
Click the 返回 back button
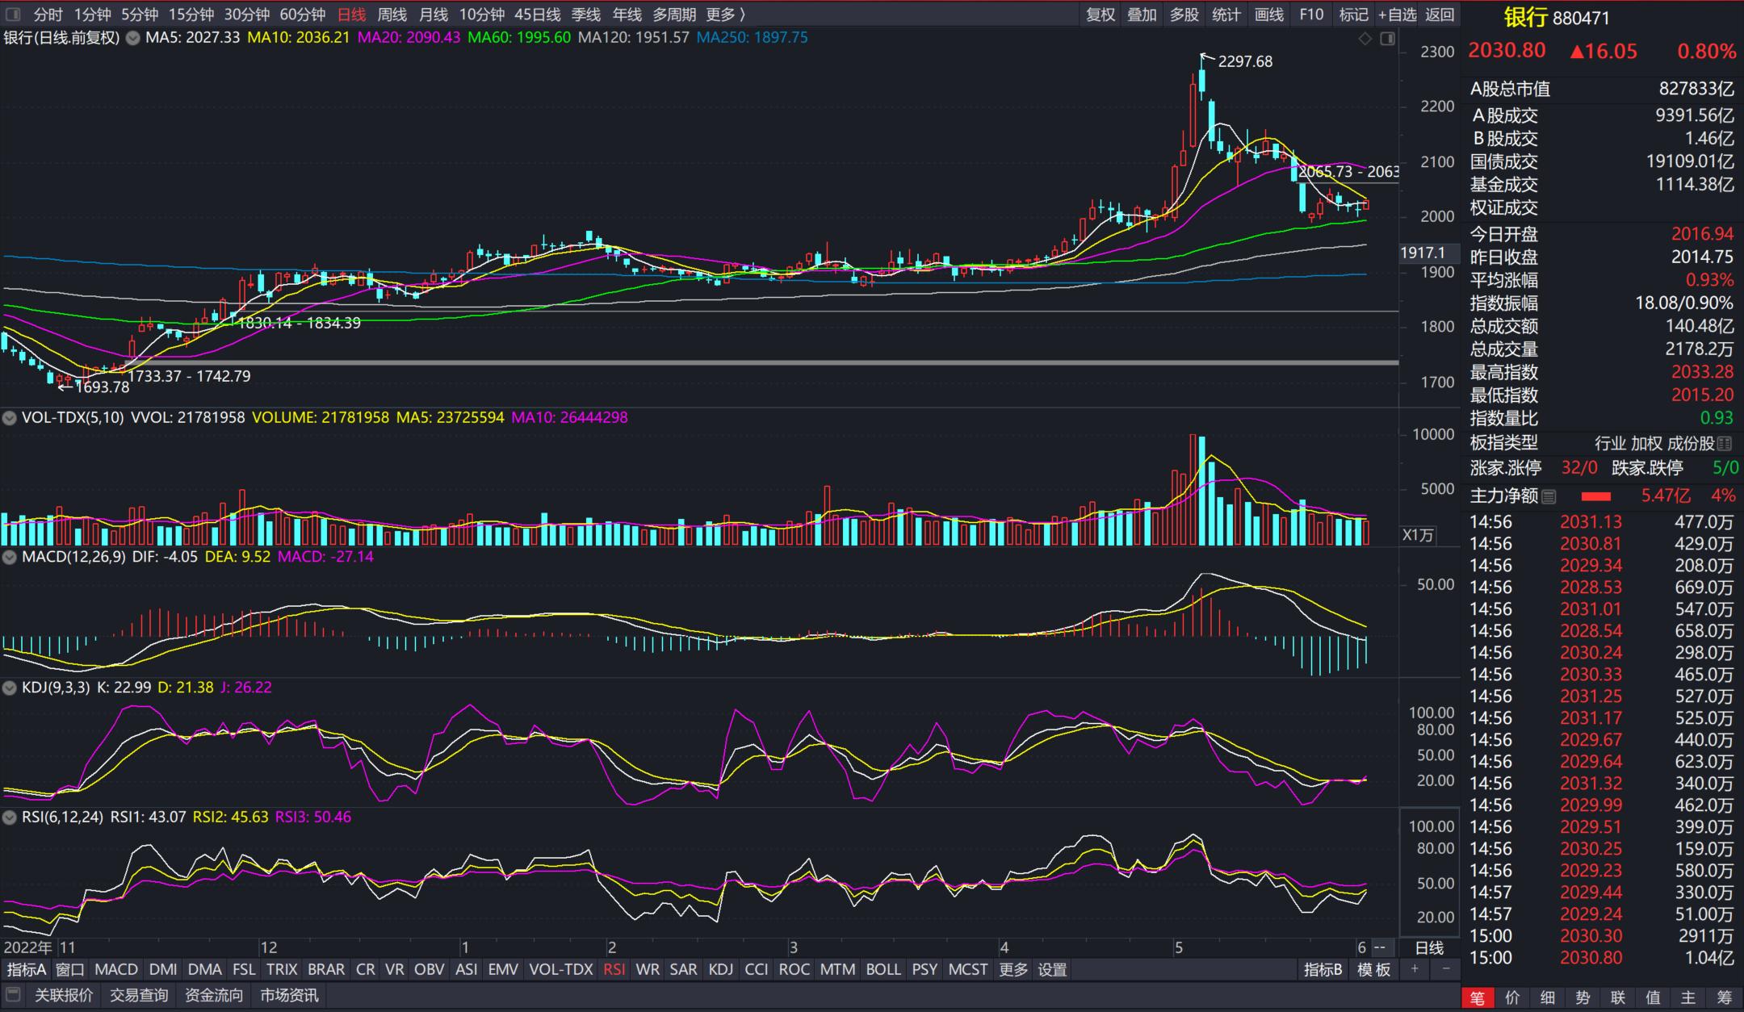(x=1440, y=15)
